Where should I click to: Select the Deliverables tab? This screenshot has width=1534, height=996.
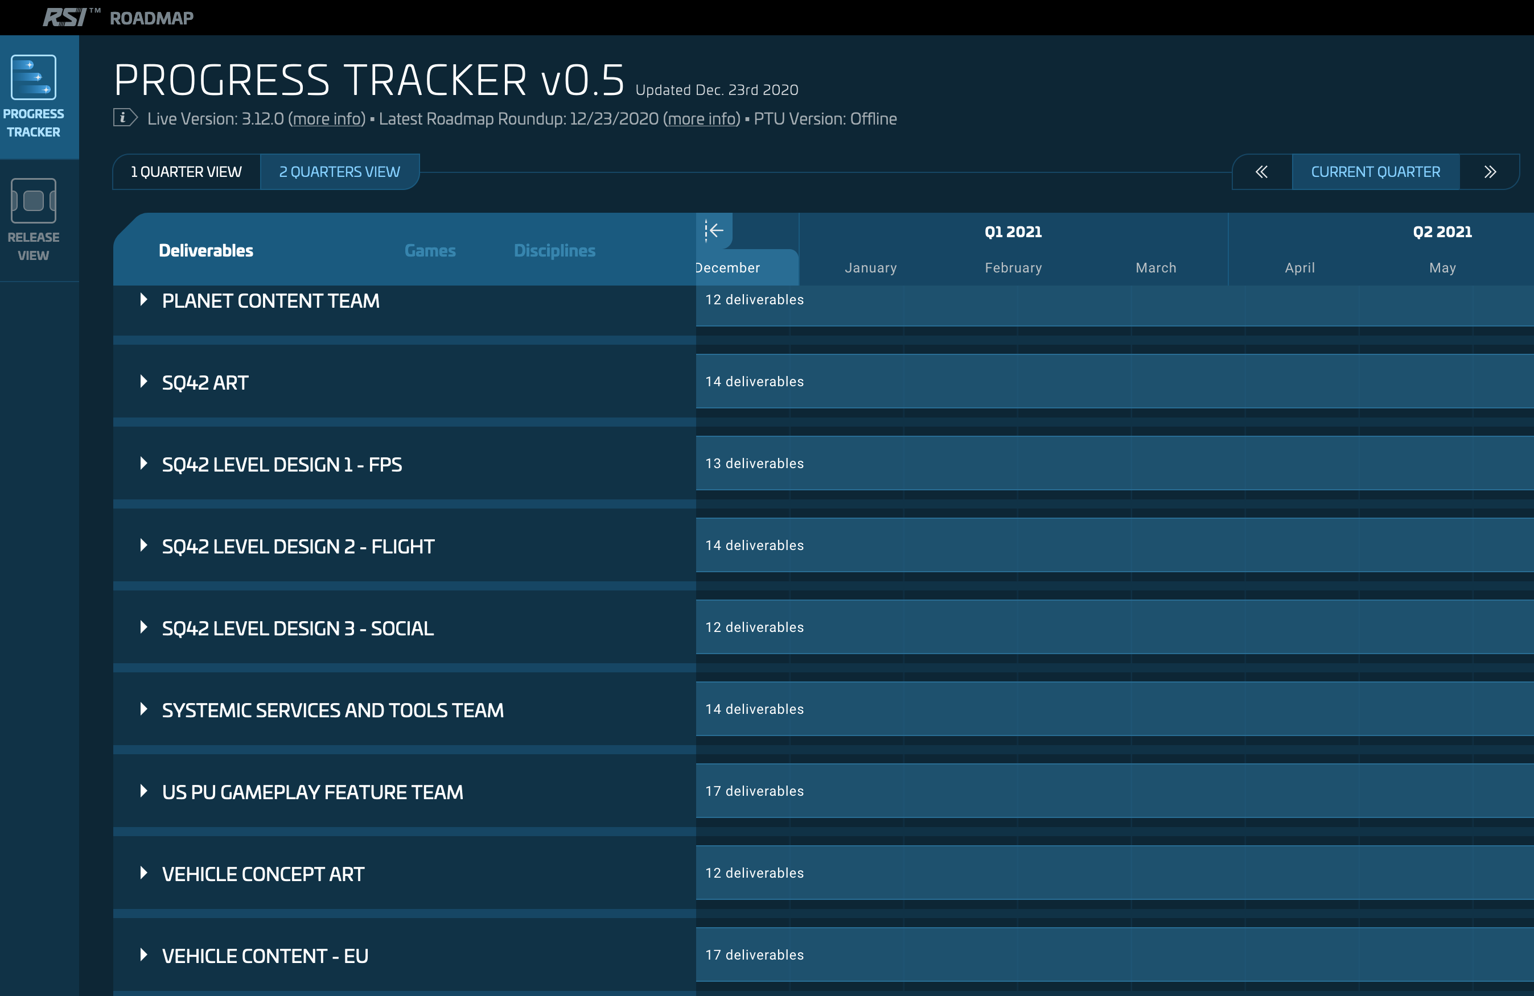tap(205, 251)
